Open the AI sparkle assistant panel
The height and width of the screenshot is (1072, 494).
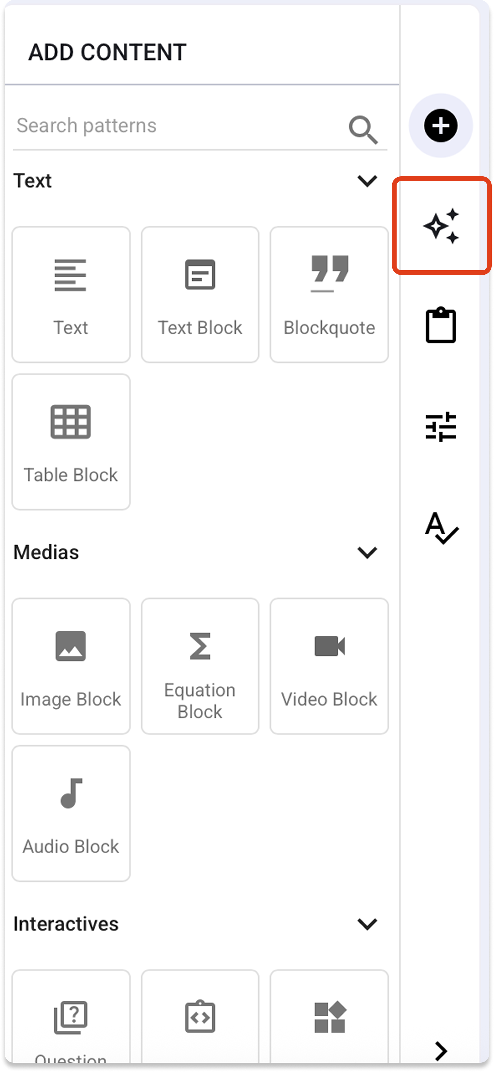click(x=441, y=226)
